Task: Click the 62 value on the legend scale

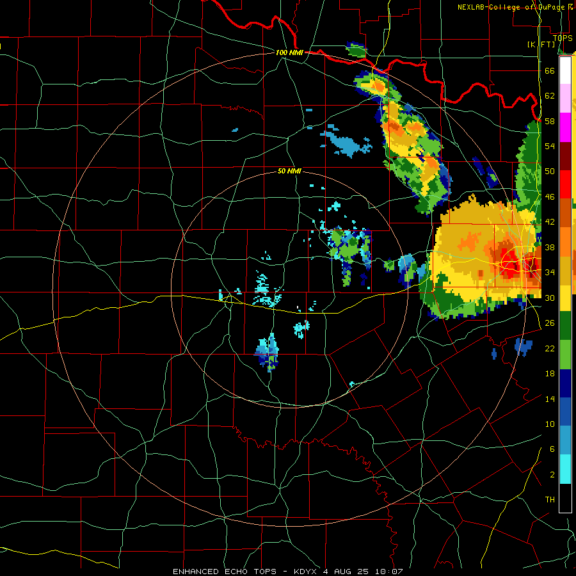Action: [550, 96]
